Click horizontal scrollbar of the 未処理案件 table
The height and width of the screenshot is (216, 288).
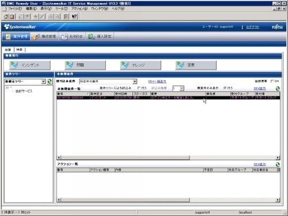click(x=125, y=157)
